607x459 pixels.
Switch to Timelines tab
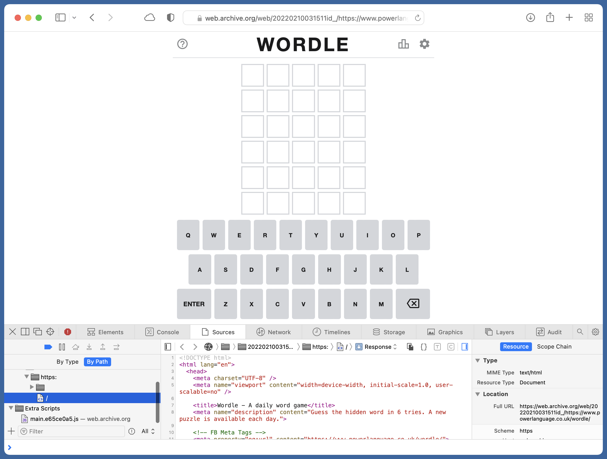(x=331, y=332)
